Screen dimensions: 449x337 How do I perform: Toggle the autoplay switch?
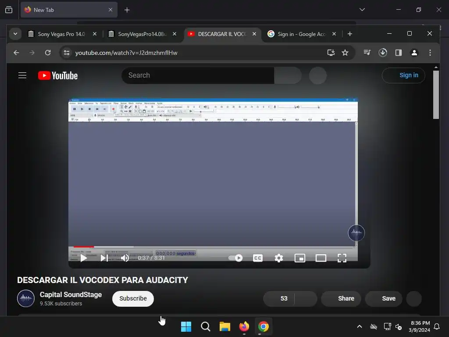coord(235,258)
